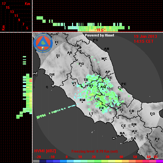Click the '-10 C°' label in the top cross-section
The height and width of the screenshot is (163, 163).
pos(100,30)
